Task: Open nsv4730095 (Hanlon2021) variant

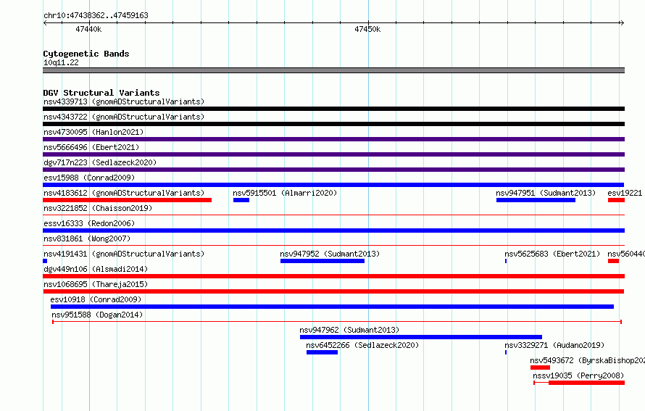Action: pos(93,132)
